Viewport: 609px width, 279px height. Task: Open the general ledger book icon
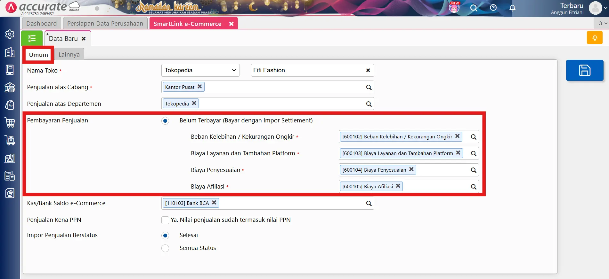[10, 70]
